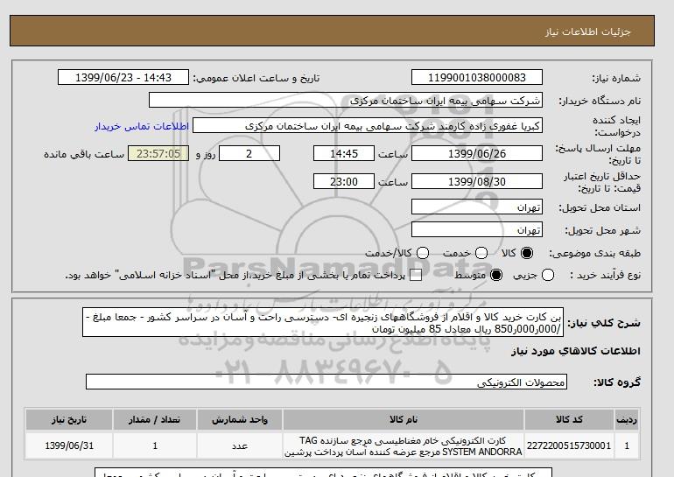Screen dimensions: 674x477
Task: Click the response deadline time 14:45
Action: click(x=344, y=153)
